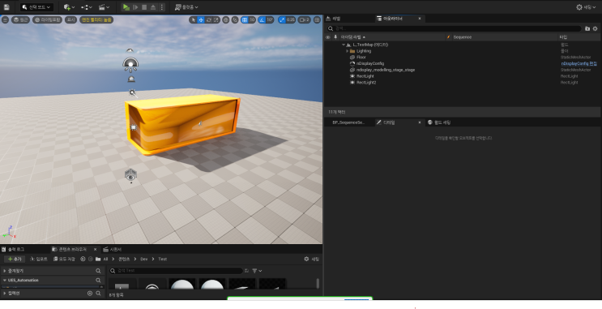The width and height of the screenshot is (602, 309).
Task: Click the yellow engine scalability button
Action: [96, 19]
